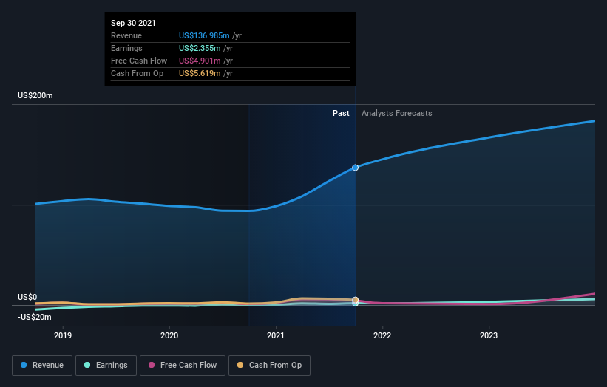Click the US$2.355m earnings value

click(200, 48)
